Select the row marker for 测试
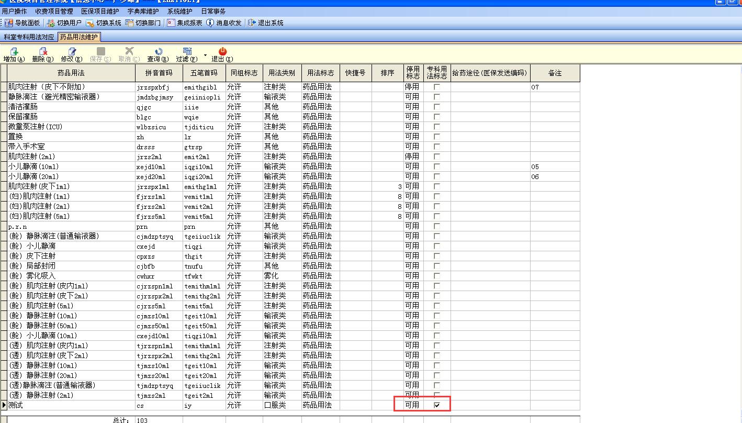 (x=4, y=405)
